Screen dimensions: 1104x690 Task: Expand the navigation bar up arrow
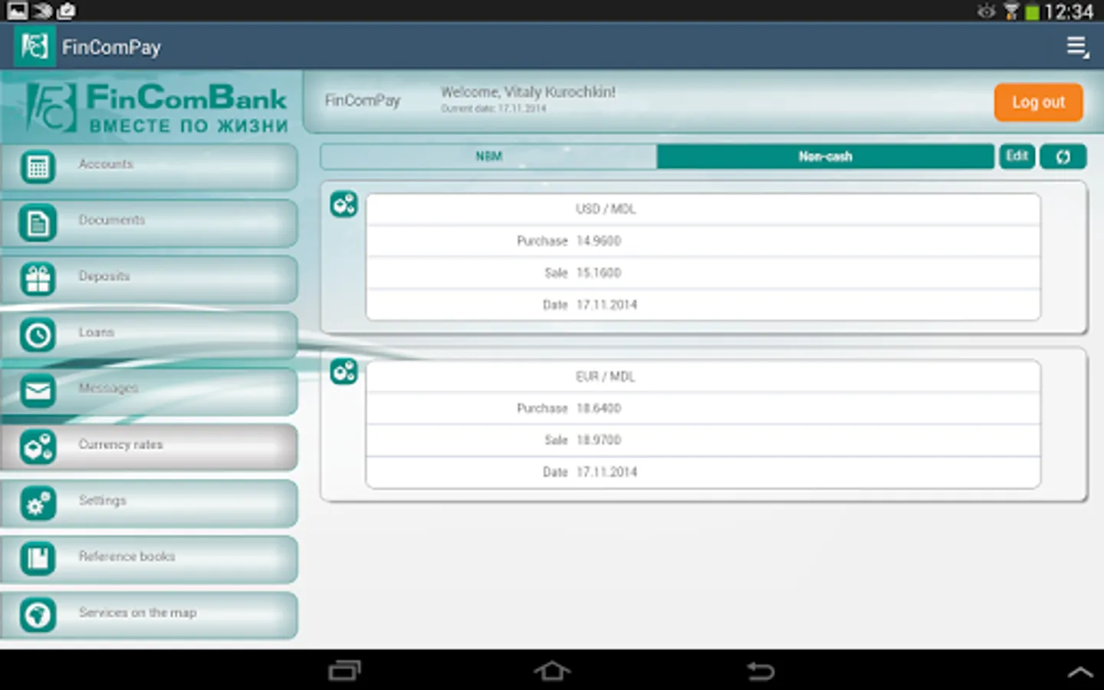pyautogui.click(x=1080, y=672)
